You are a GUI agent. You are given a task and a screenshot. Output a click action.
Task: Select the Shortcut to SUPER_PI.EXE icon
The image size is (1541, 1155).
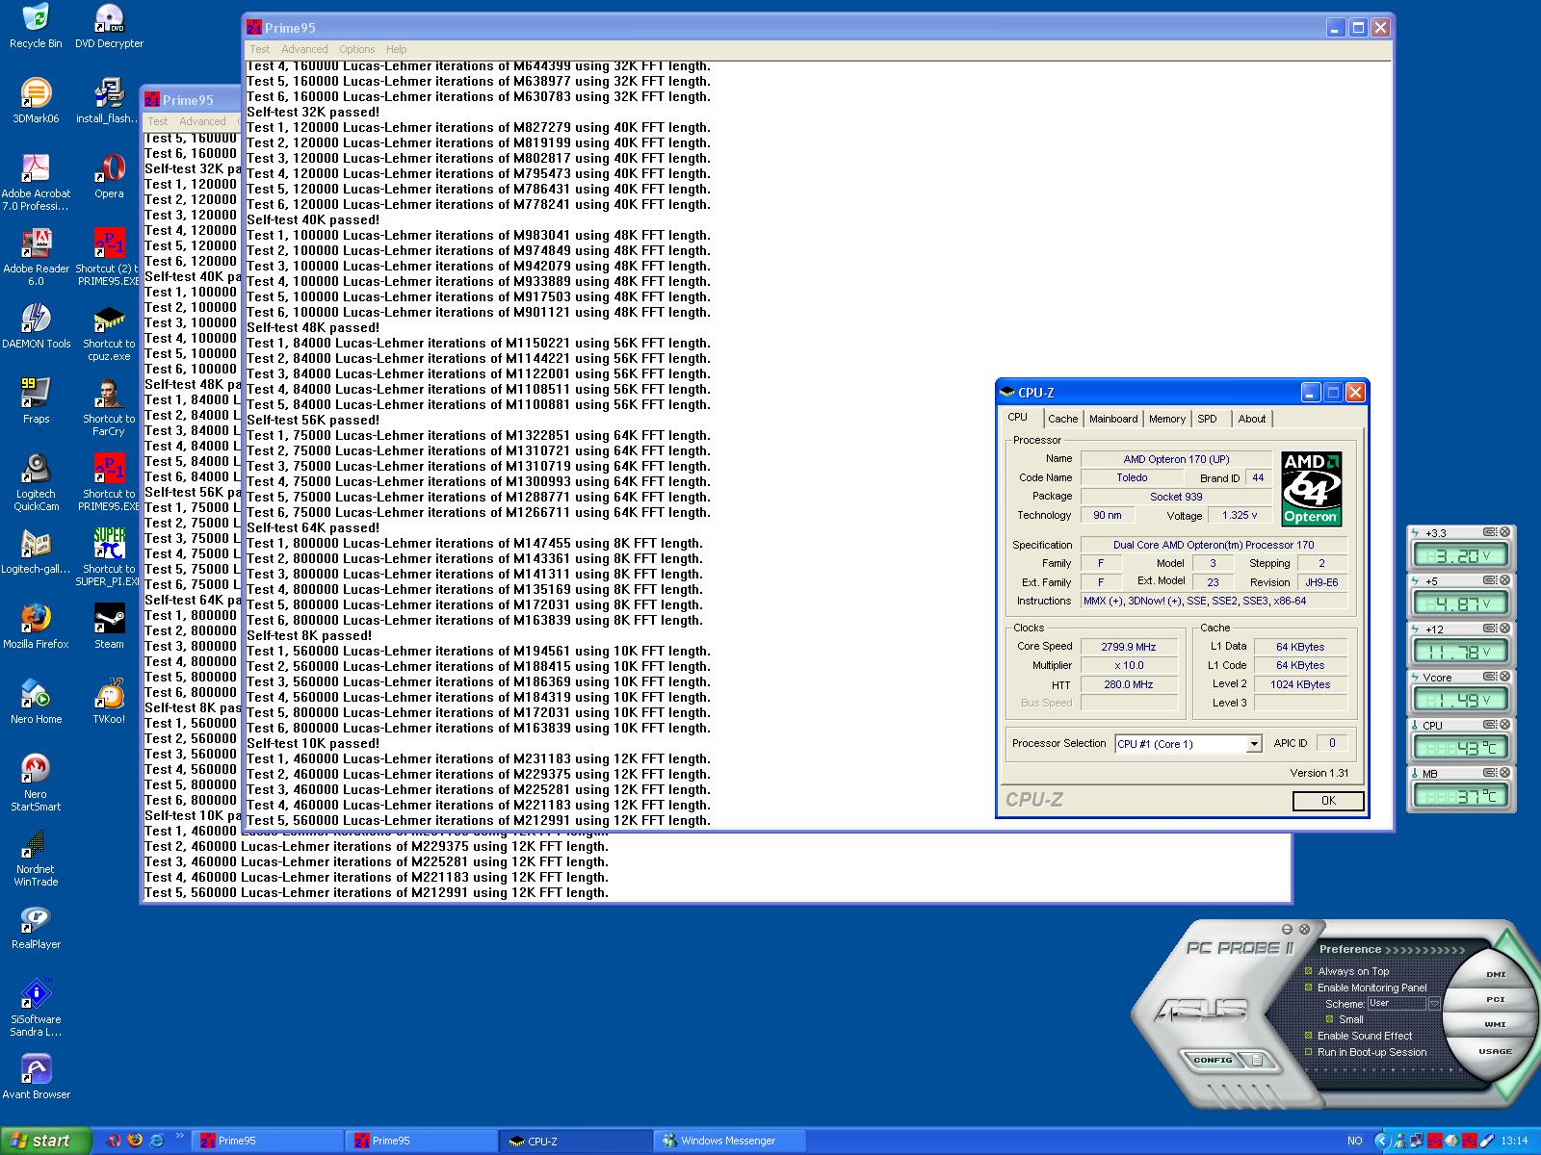[109, 558]
